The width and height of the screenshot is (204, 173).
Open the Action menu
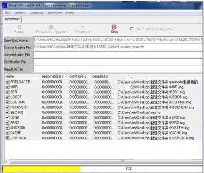coord(20,13)
